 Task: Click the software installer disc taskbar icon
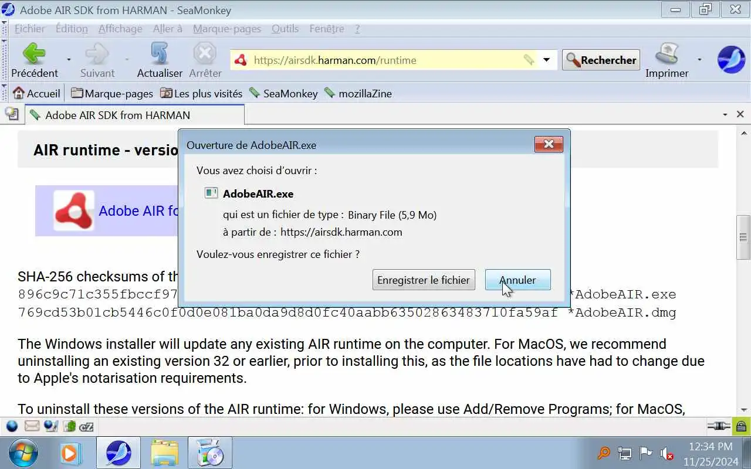click(209, 453)
